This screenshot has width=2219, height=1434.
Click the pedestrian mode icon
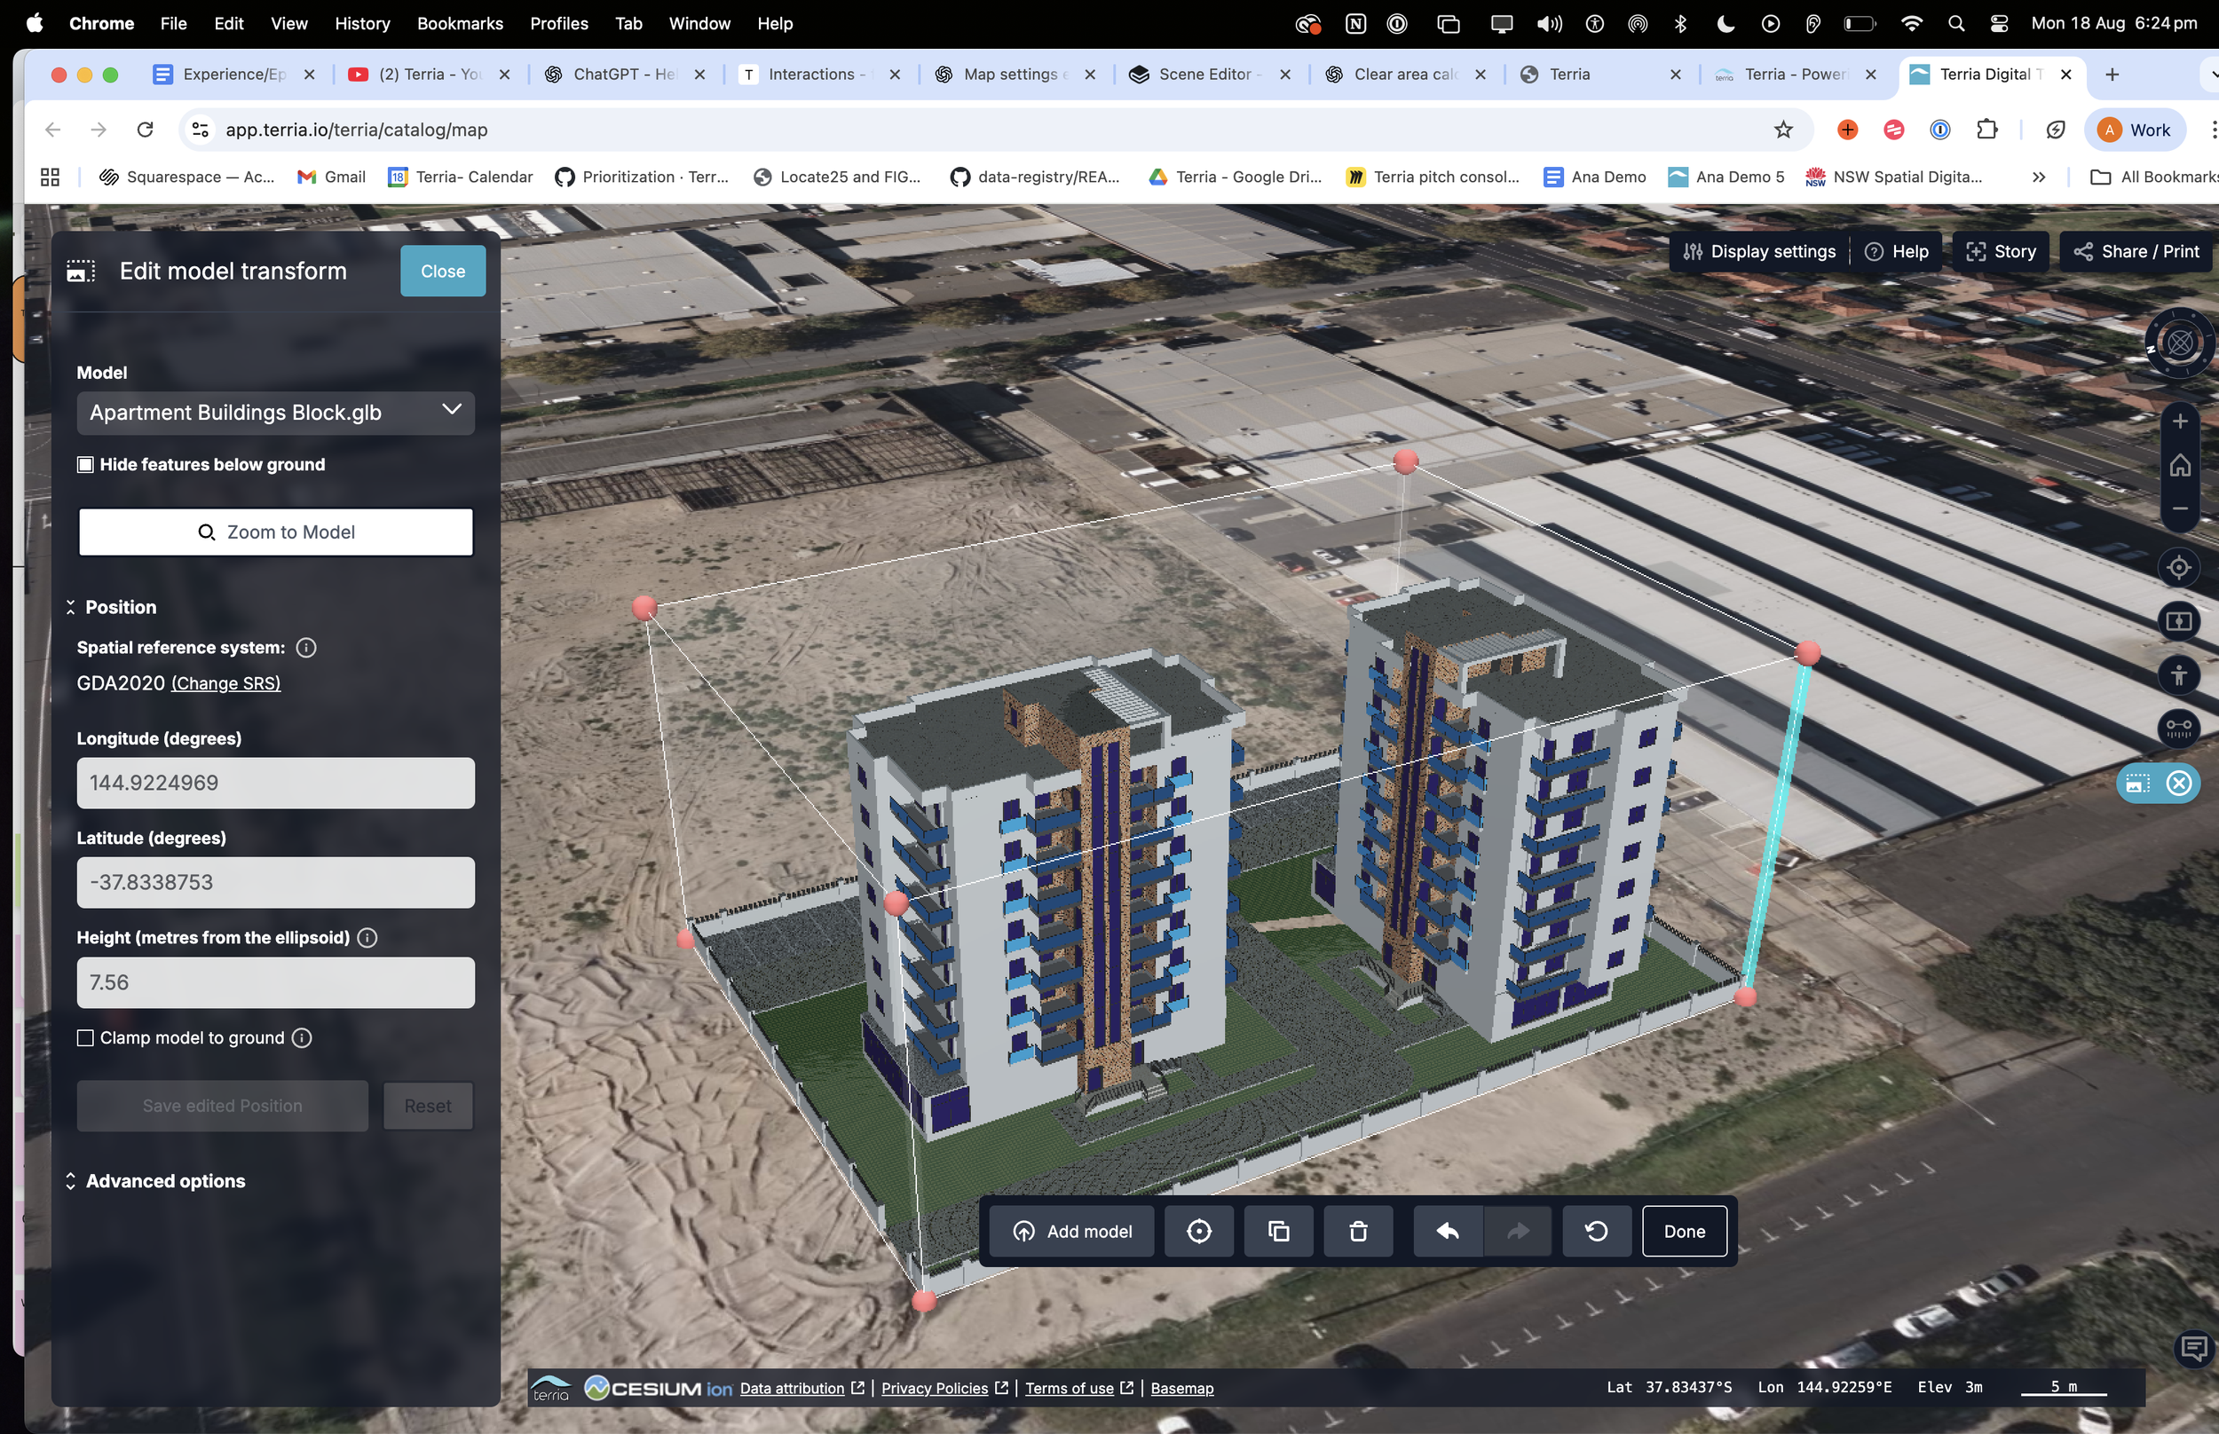2179,674
